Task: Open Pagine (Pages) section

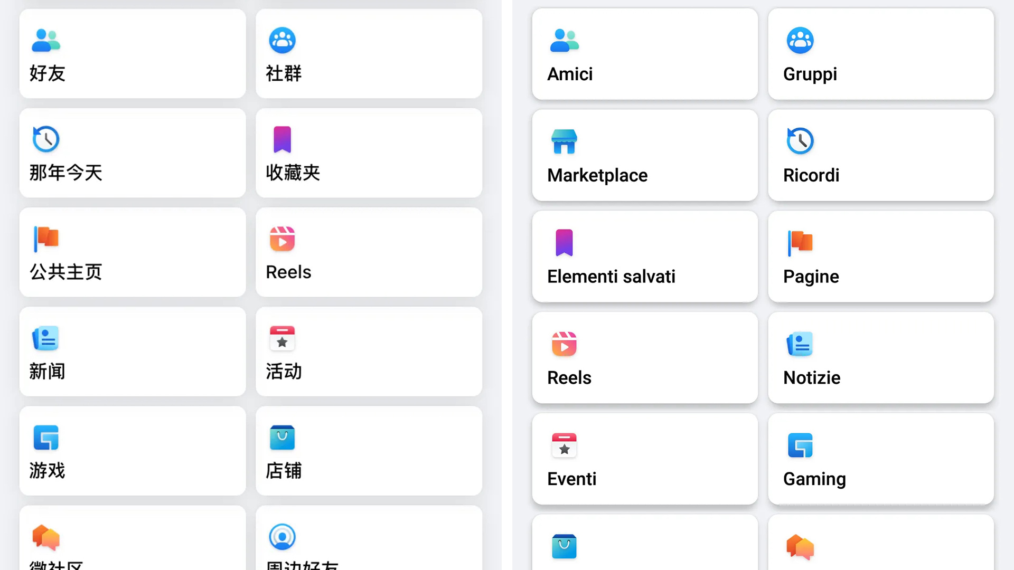Action: [881, 257]
